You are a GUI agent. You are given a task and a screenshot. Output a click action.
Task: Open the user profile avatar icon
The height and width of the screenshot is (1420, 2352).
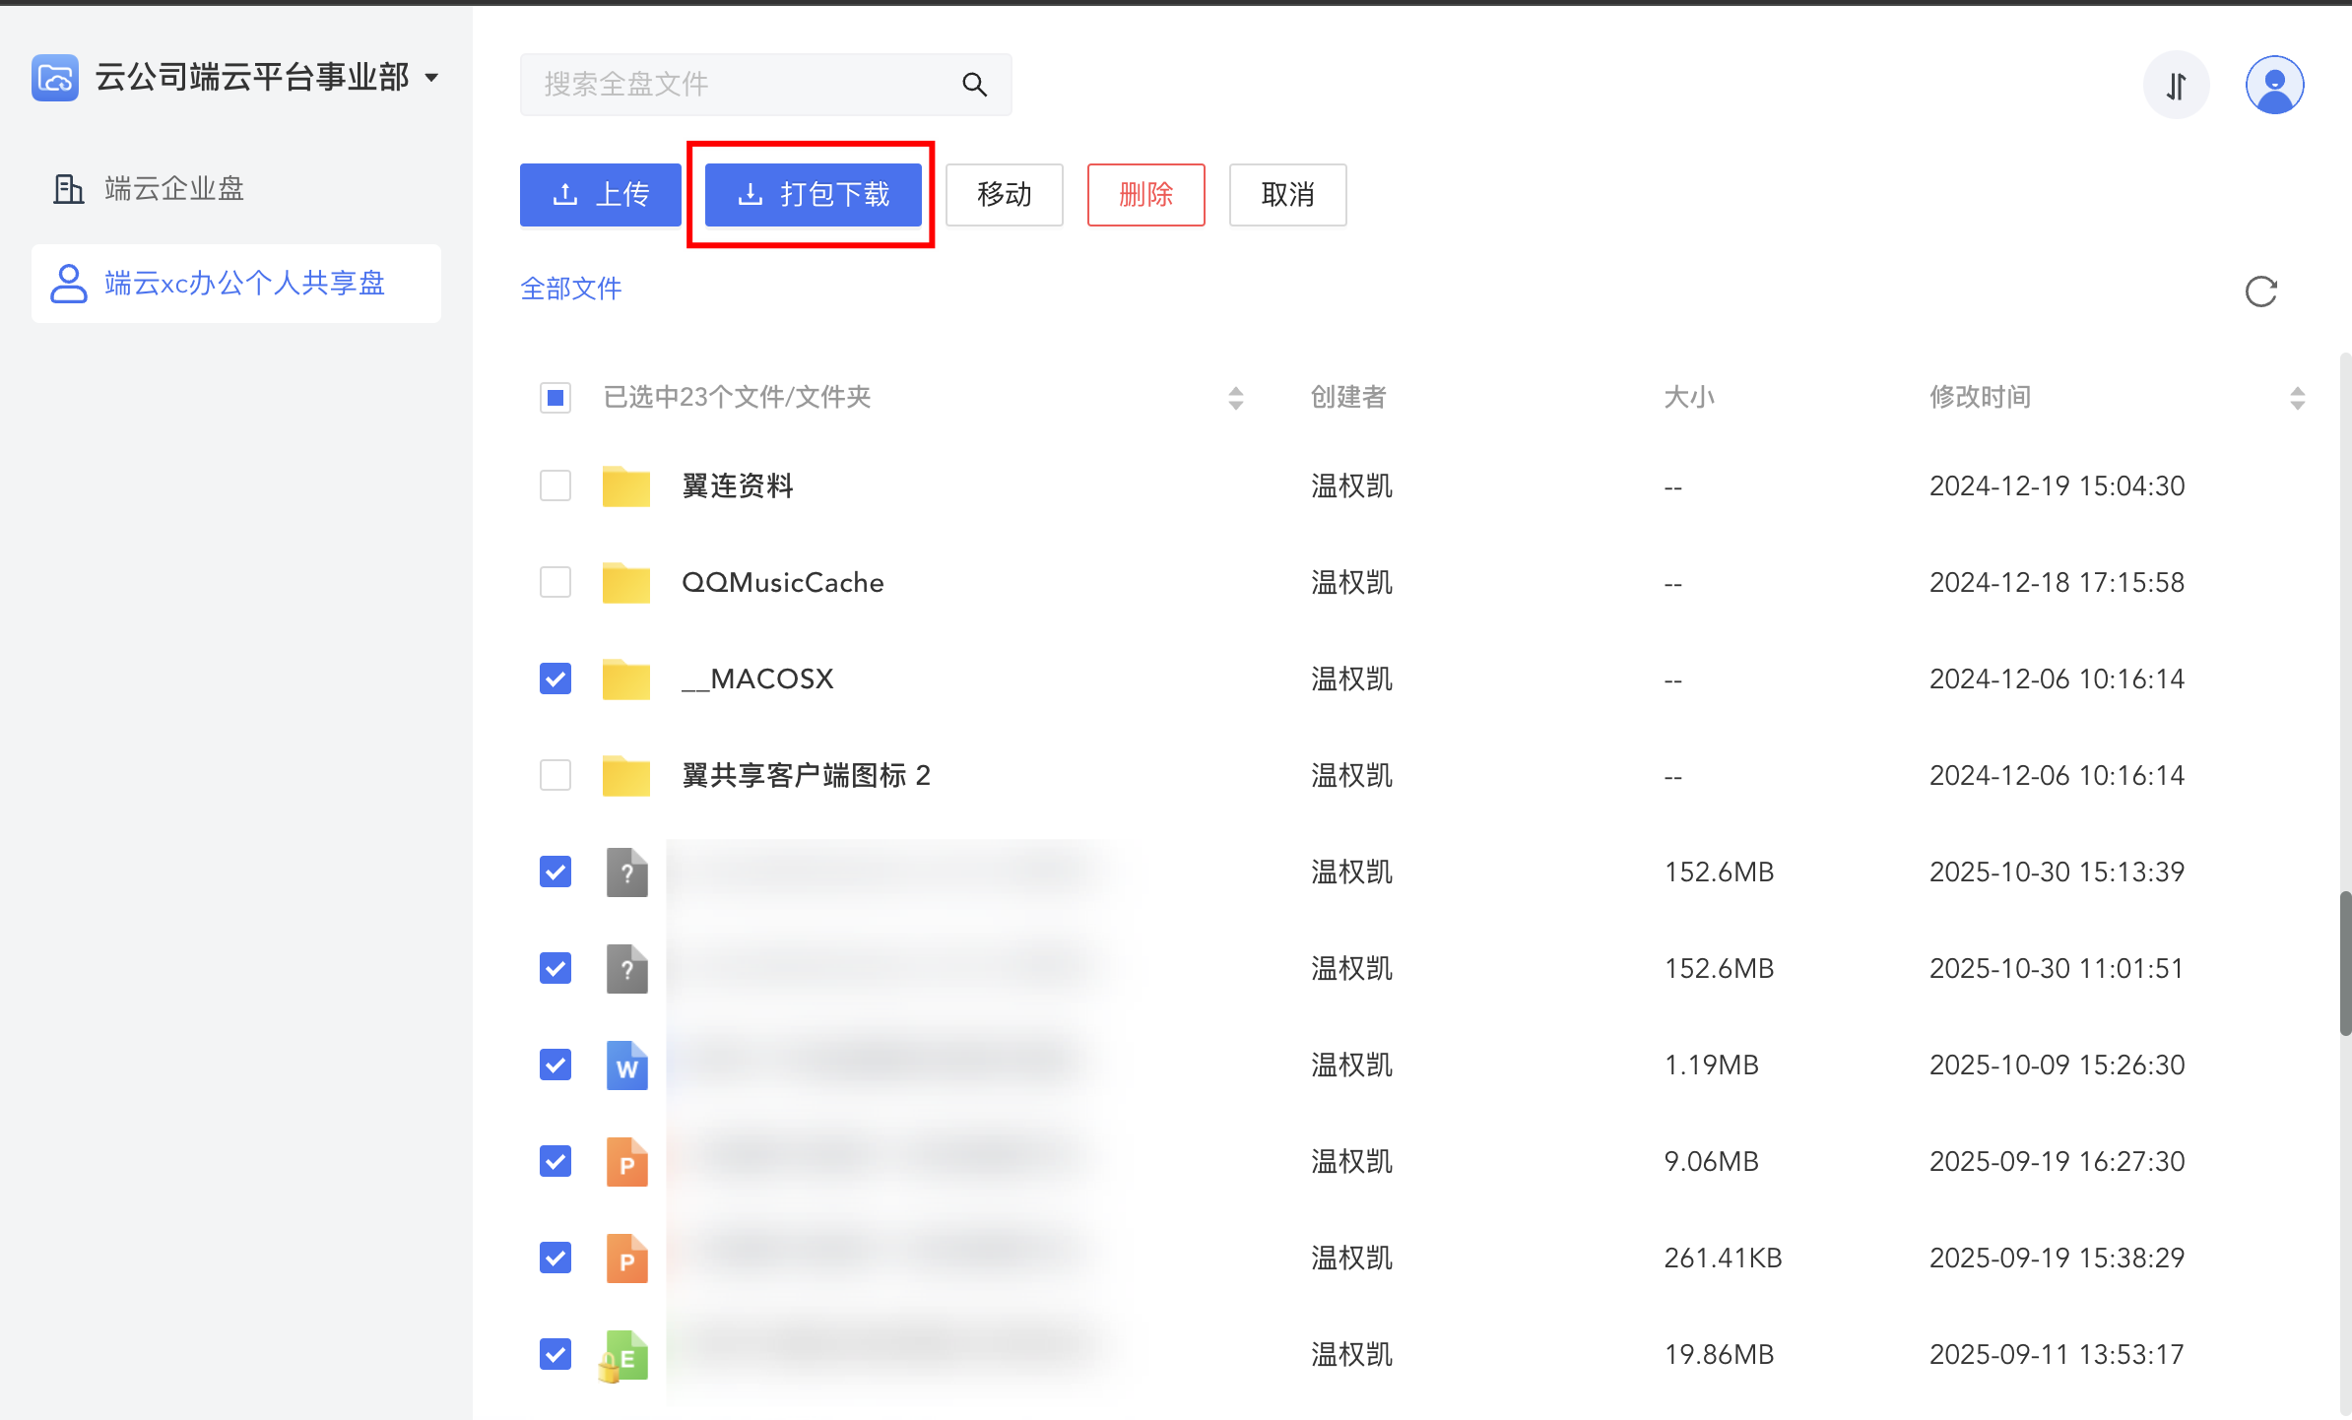2273,86
